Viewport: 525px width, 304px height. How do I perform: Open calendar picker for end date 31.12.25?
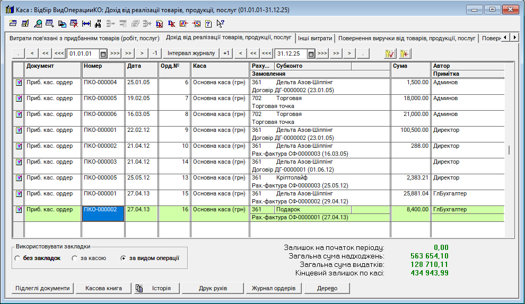click(311, 53)
